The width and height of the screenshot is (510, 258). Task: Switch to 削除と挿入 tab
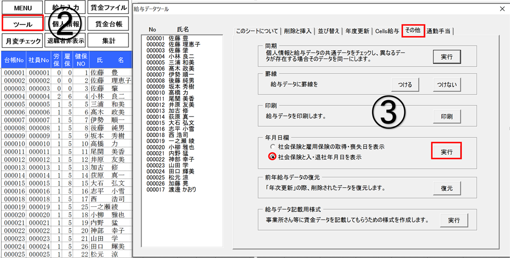(297, 31)
